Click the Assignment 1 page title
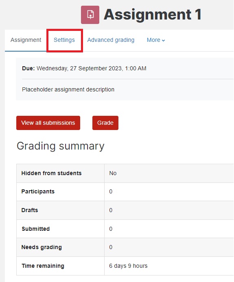This screenshot has height=282, width=234. (152, 15)
